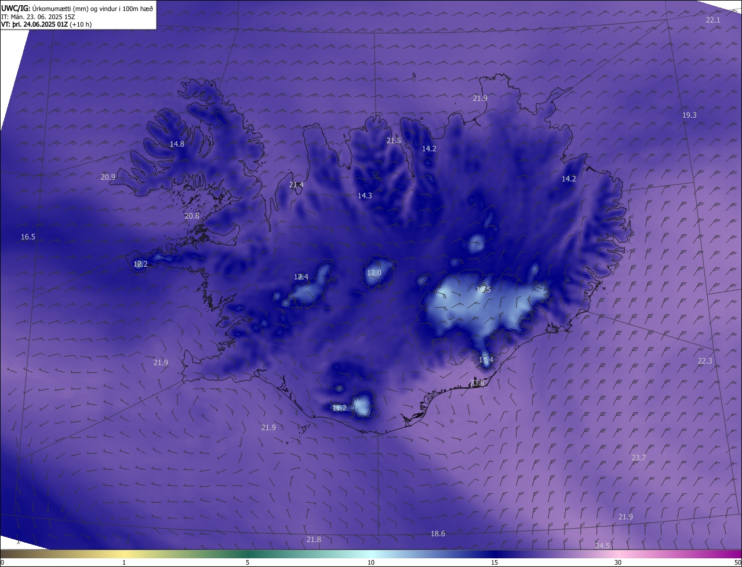The height and width of the screenshot is (567, 742).
Task: Click the 14.8 value over the Westfjords
Action: tap(177, 144)
